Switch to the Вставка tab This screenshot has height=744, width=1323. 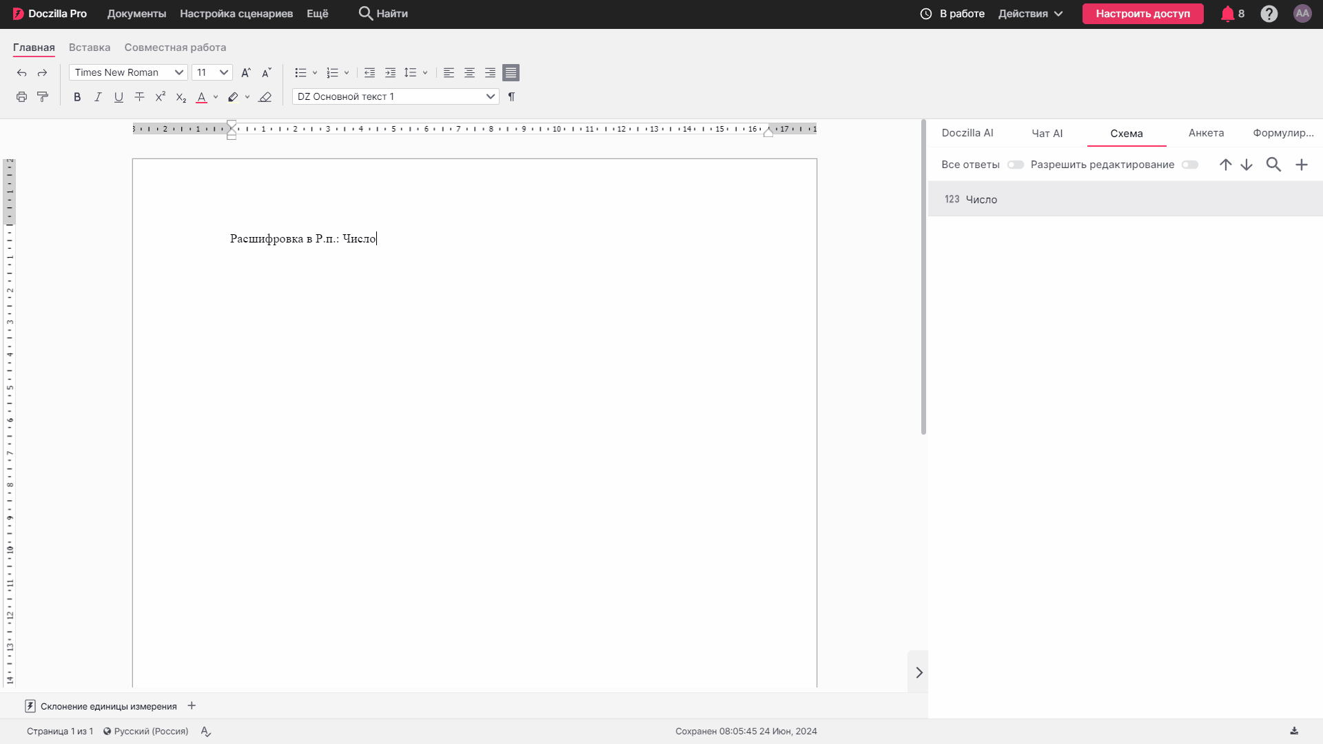click(90, 48)
